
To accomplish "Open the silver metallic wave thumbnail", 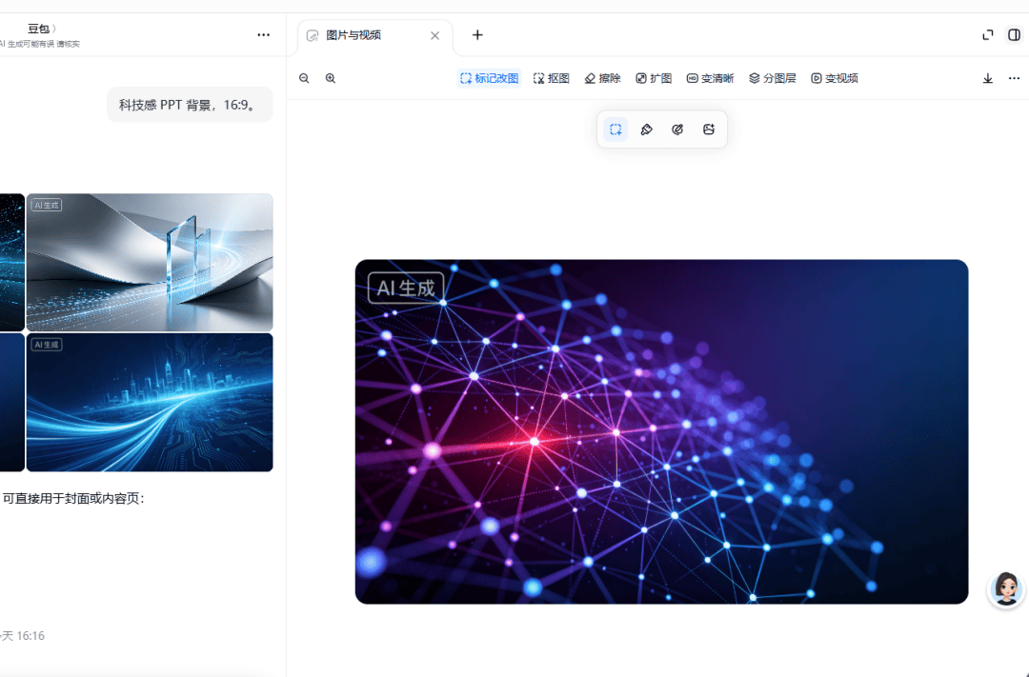I will point(150,262).
